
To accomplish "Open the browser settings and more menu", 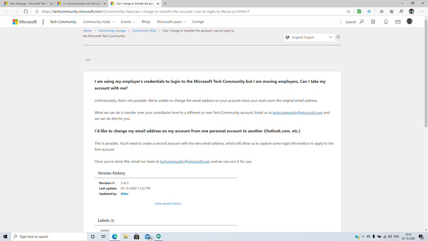I will 422,12.
